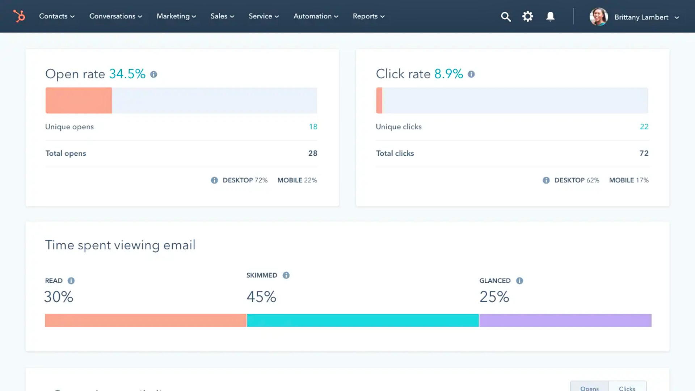Click the notifications bell icon
The width and height of the screenshot is (695, 391).
point(550,17)
